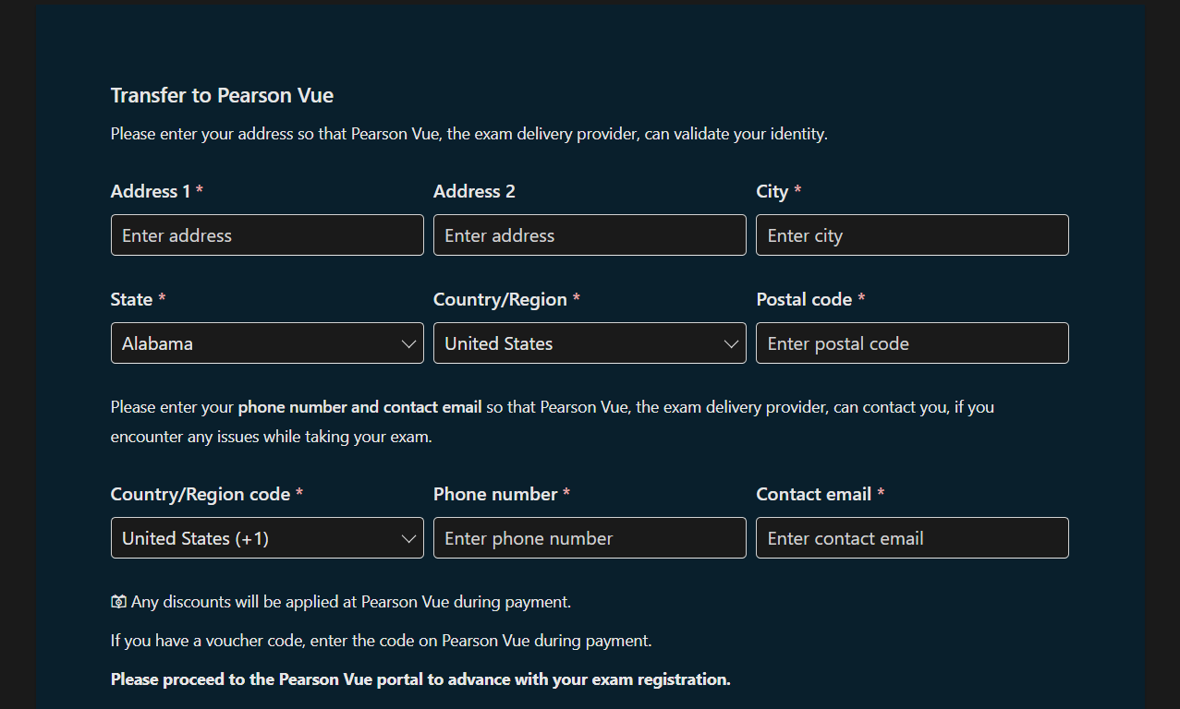This screenshot has width=1180, height=709.
Task: Click the "Phone number" field label
Action: coord(495,495)
